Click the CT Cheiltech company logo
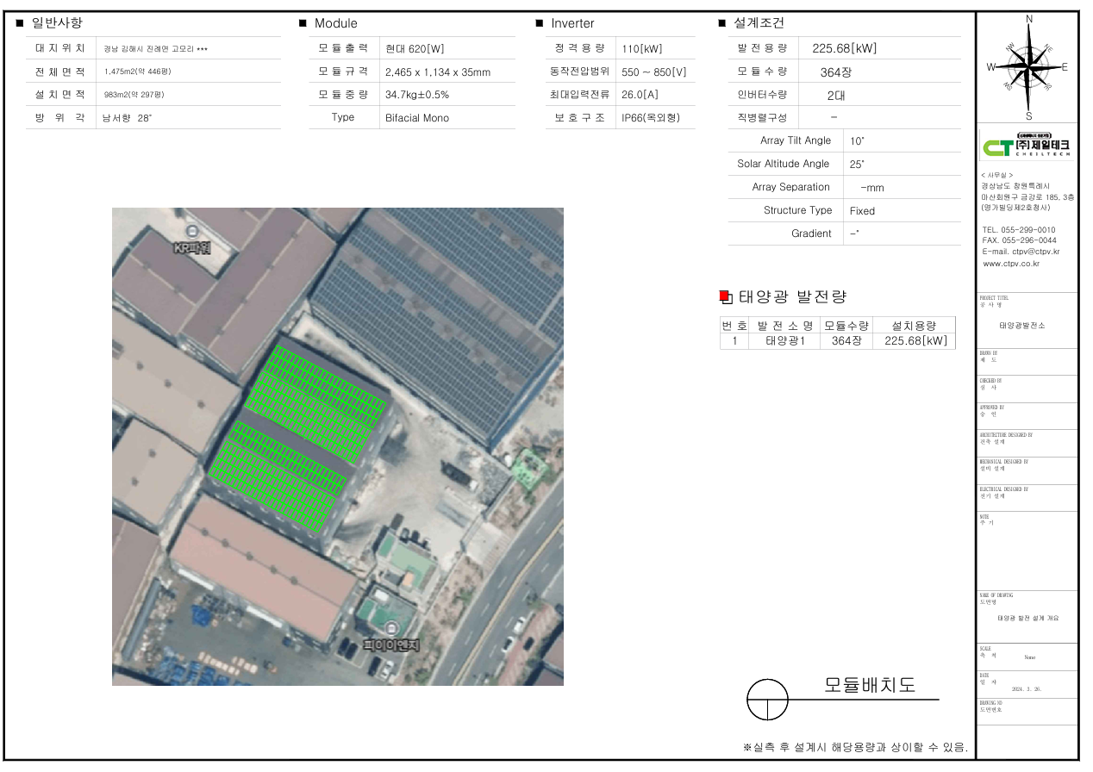1093x772 pixels. point(1026,146)
